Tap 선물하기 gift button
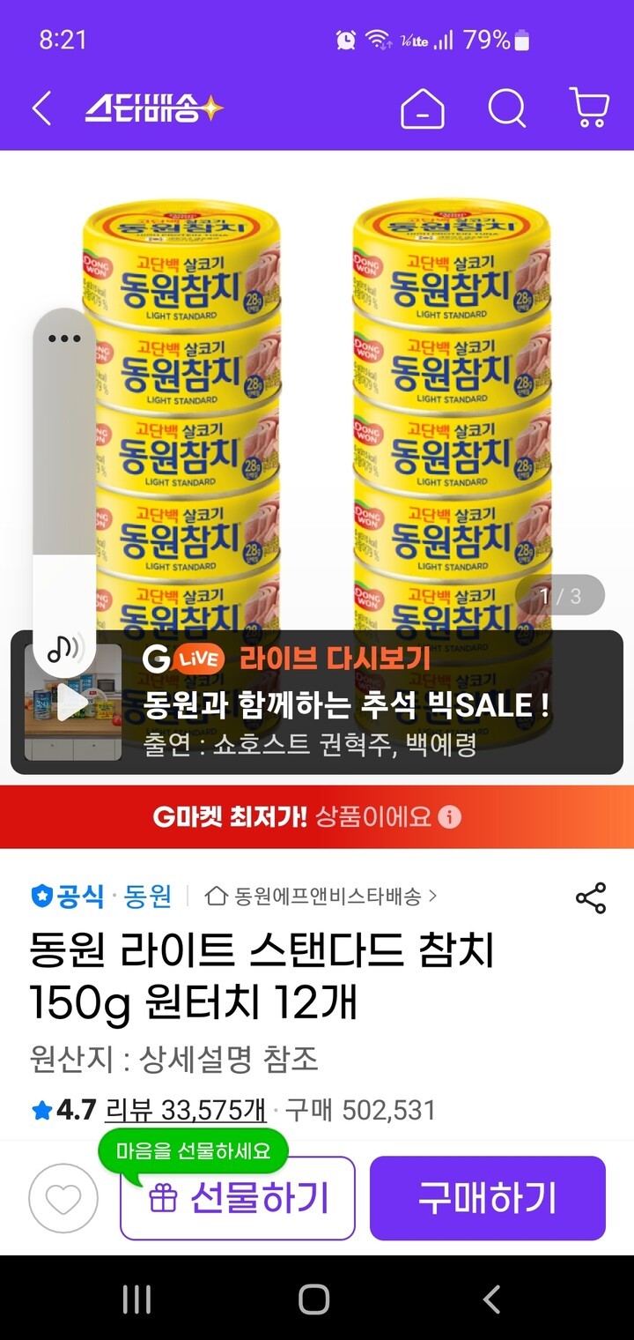634x1340 pixels. coord(238,1198)
